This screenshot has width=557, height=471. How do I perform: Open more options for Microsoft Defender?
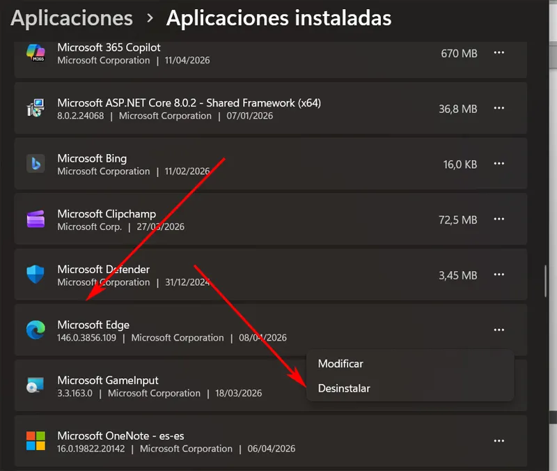coord(499,275)
